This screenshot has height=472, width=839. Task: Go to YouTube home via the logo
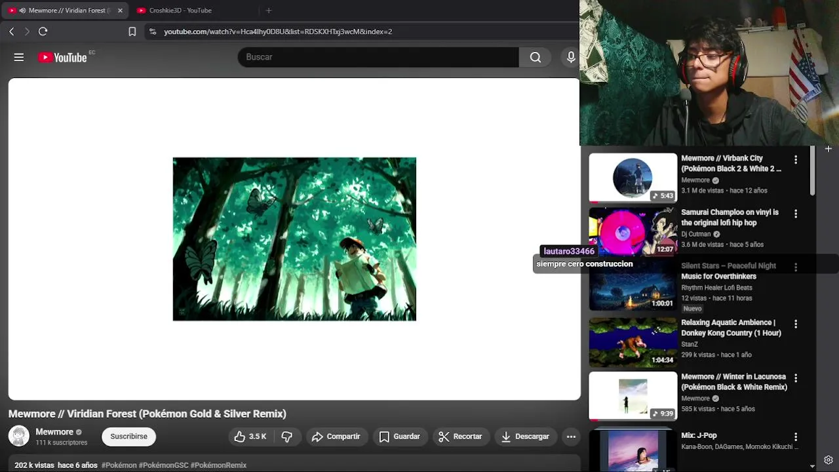pos(62,57)
